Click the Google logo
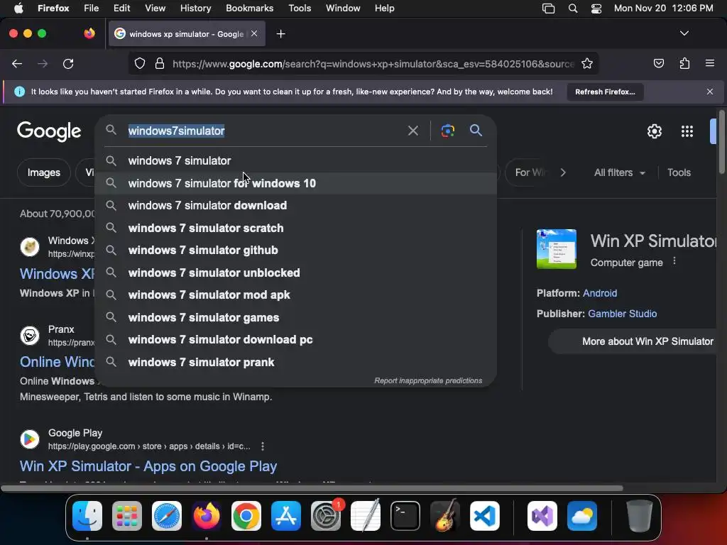The height and width of the screenshot is (545, 727). [49, 131]
